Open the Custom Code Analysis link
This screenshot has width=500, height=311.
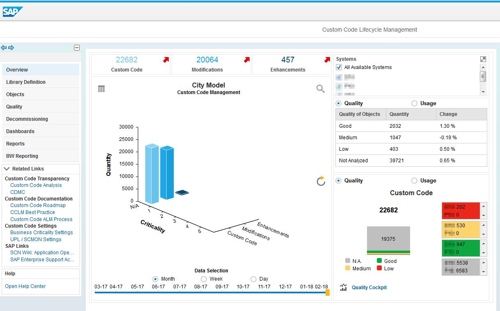coord(36,185)
